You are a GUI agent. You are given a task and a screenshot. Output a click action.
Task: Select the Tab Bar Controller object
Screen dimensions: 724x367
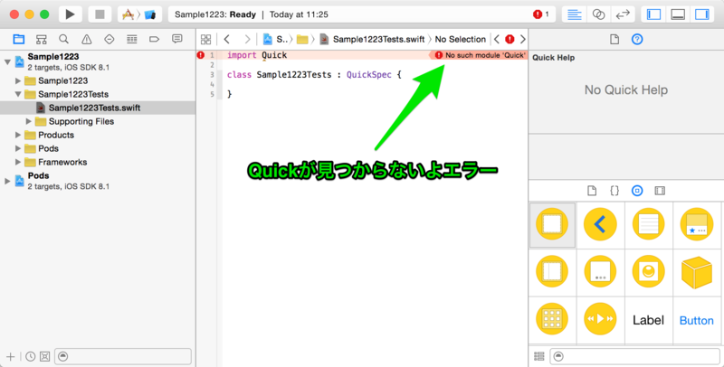[x=697, y=224]
